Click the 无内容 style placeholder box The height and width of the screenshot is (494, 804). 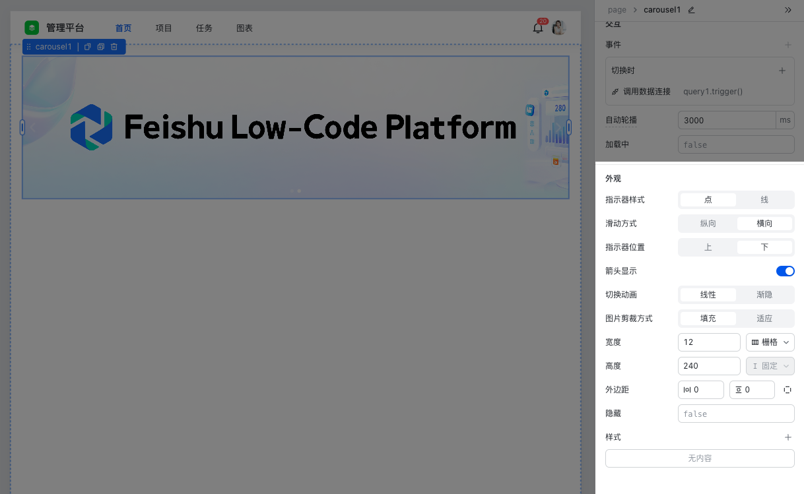(x=700, y=458)
